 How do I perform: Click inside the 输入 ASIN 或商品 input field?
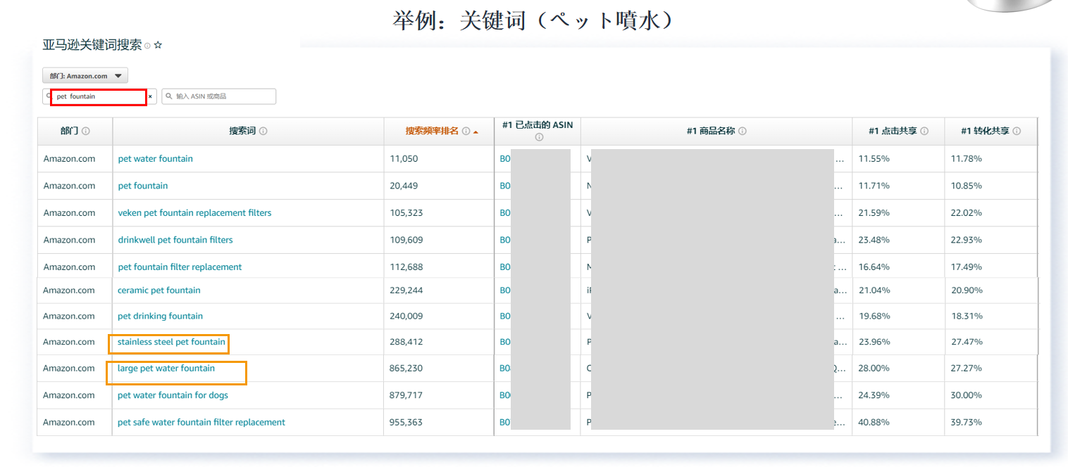pyautogui.click(x=225, y=96)
